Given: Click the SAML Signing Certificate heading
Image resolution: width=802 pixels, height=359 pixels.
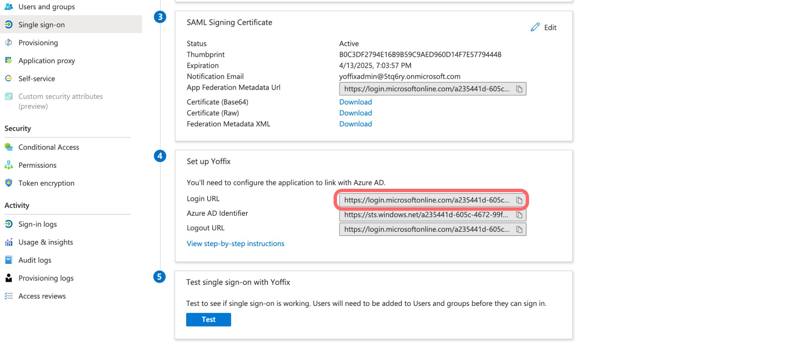Looking at the screenshot, I should pyautogui.click(x=230, y=22).
